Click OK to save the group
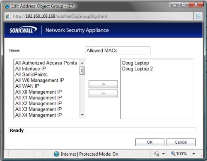The height and width of the screenshot is (161, 207). click(150, 142)
